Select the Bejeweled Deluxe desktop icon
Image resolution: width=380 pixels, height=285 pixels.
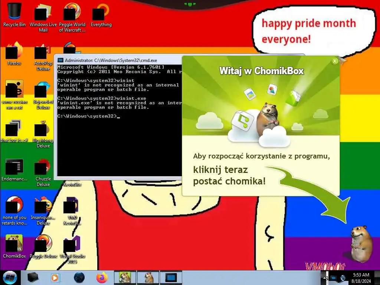coord(43,95)
